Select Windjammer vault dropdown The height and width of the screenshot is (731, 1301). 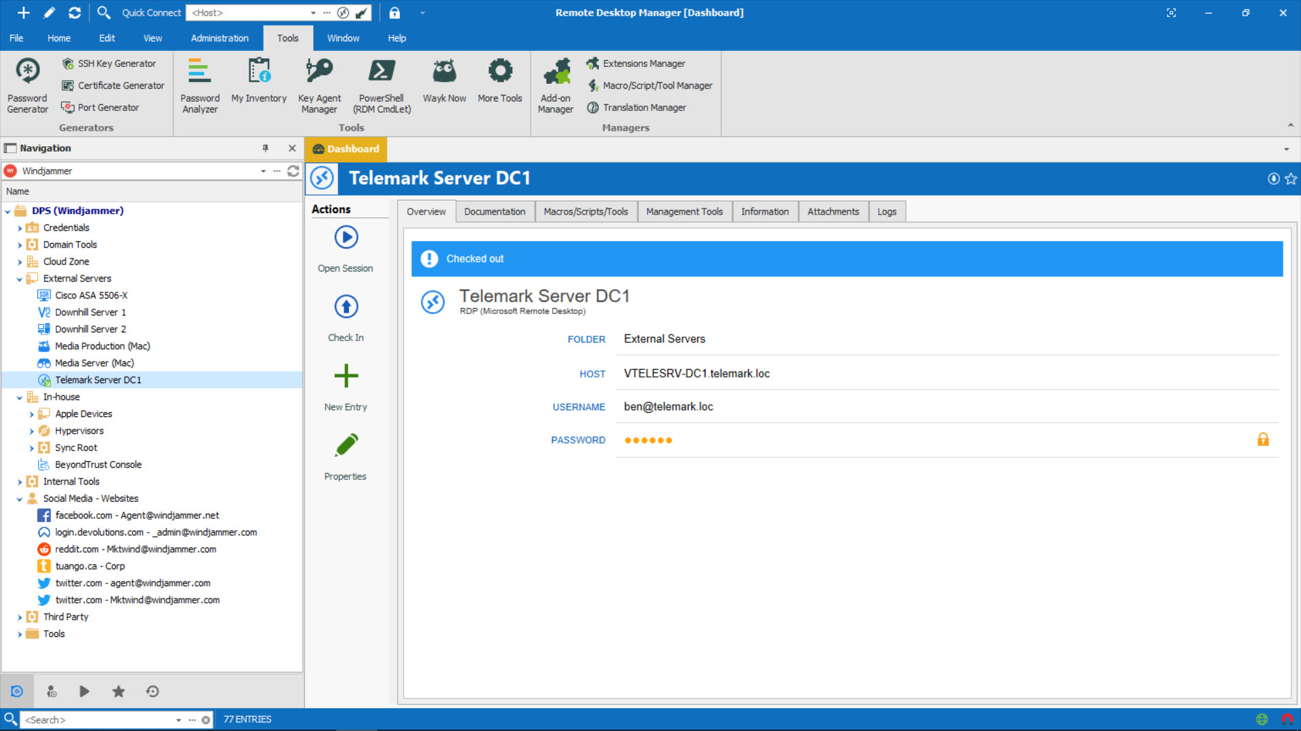[x=266, y=171]
